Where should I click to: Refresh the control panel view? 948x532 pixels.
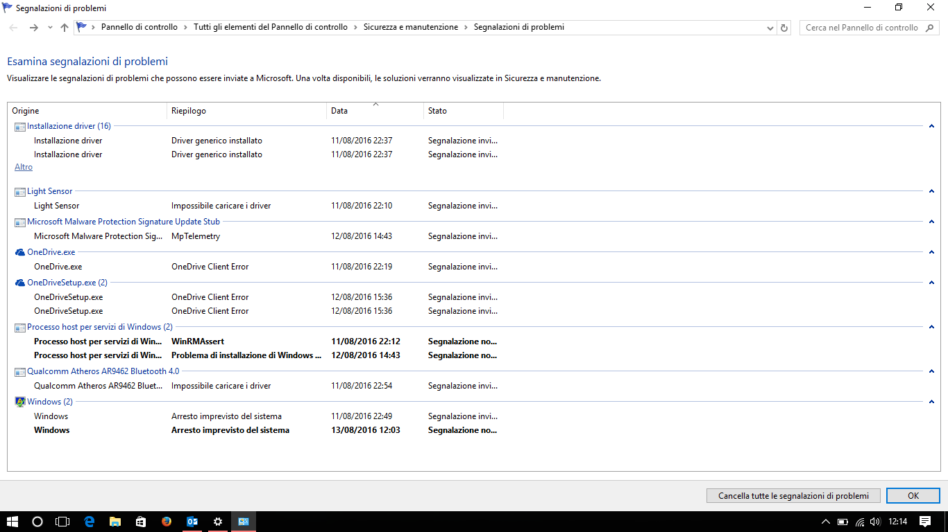(784, 28)
